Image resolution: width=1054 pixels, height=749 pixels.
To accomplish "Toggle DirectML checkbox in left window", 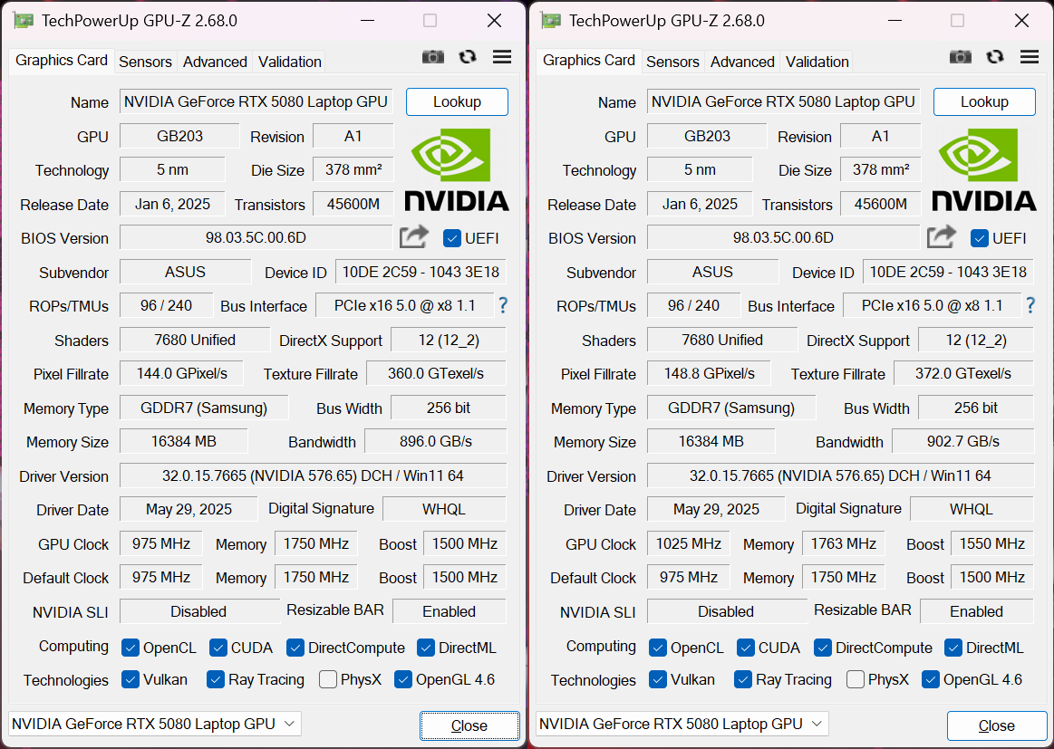I will [x=426, y=648].
